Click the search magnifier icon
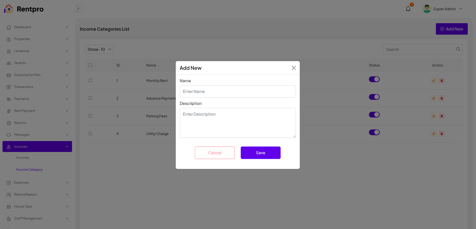 (458, 49)
